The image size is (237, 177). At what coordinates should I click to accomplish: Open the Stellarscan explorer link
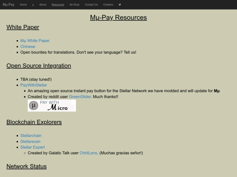click(30, 142)
